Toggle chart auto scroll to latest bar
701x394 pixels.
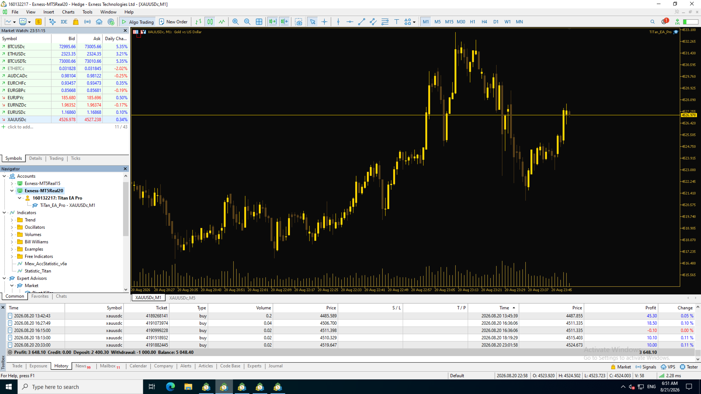coord(273,22)
